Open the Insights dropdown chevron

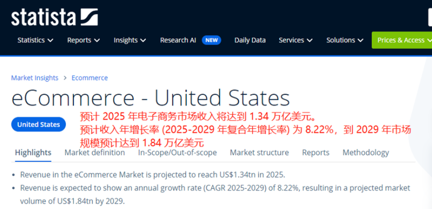tap(143, 41)
